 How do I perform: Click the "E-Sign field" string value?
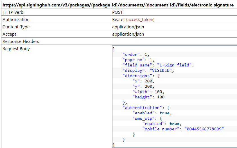click(x=174, y=65)
